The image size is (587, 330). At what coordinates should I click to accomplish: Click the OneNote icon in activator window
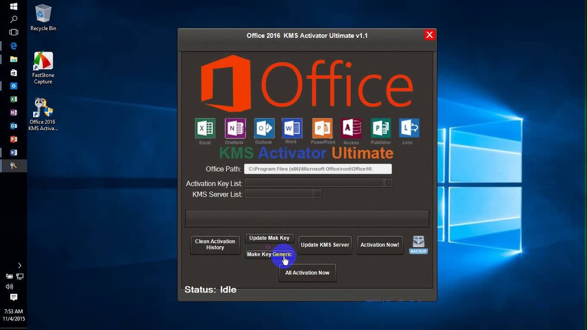tap(235, 128)
